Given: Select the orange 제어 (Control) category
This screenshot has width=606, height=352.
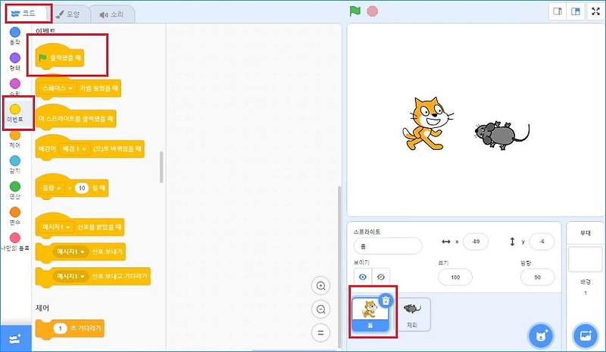Looking at the screenshot, I should click(x=15, y=139).
